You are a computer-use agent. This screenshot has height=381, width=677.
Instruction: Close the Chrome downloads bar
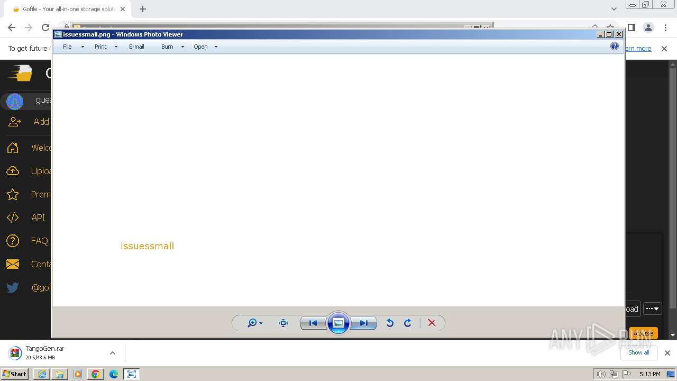point(667,352)
